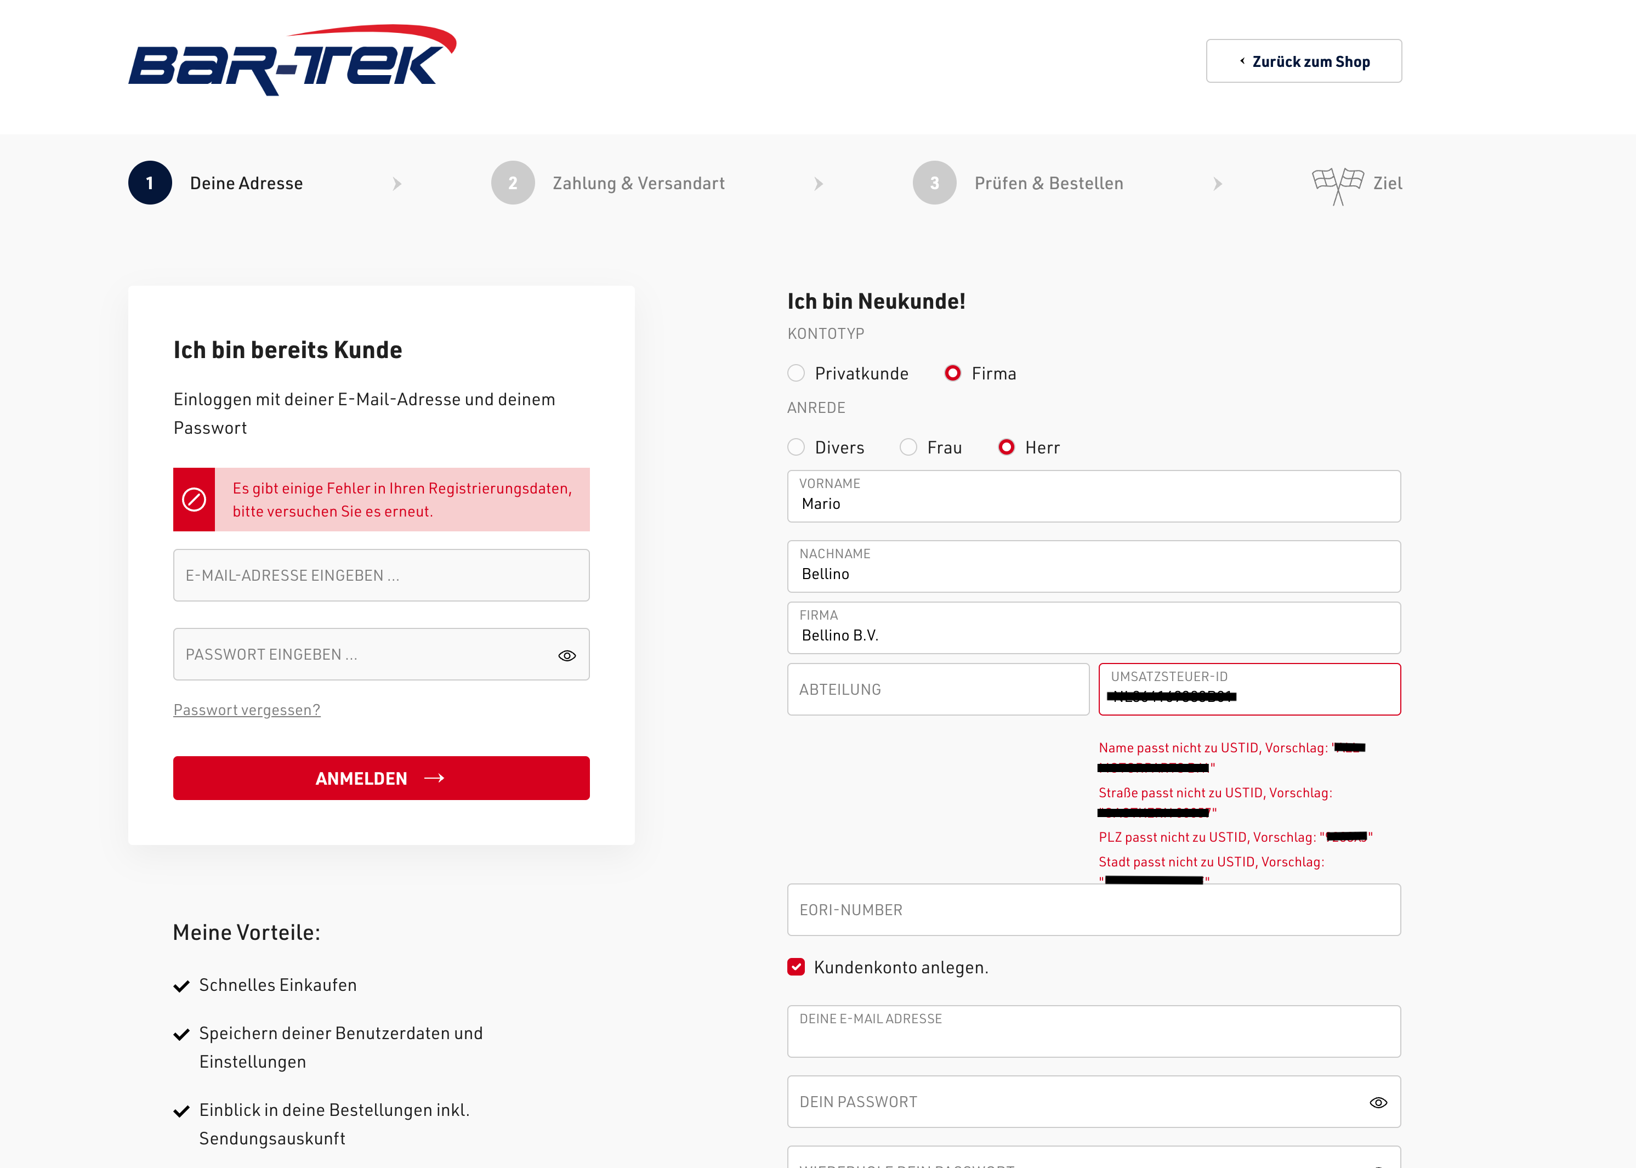This screenshot has width=1636, height=1168.
Task: Click the Anmelden button
Action: click(x=381, y=778)
